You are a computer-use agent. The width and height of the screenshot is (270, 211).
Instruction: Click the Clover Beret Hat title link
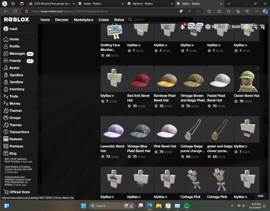coord(246,96)
